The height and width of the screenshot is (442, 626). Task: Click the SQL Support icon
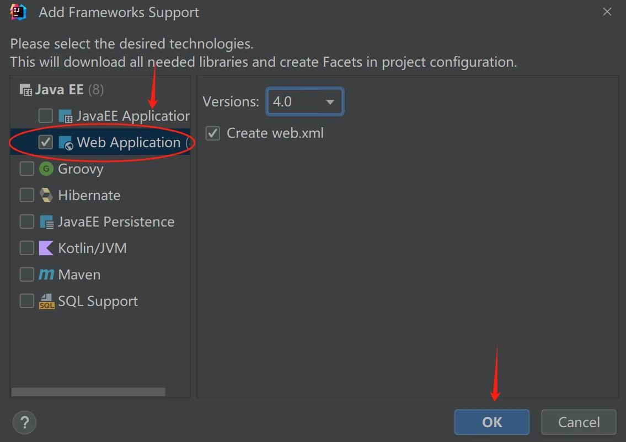(x=46, y=301)
